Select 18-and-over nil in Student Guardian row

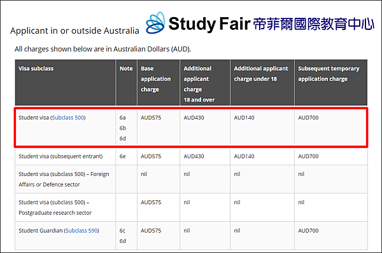click(x=187, y=231)
